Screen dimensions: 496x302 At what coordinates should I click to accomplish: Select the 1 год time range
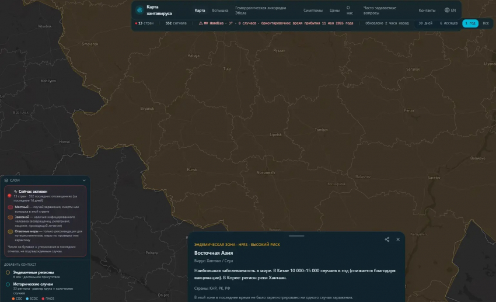pos(470,23)
